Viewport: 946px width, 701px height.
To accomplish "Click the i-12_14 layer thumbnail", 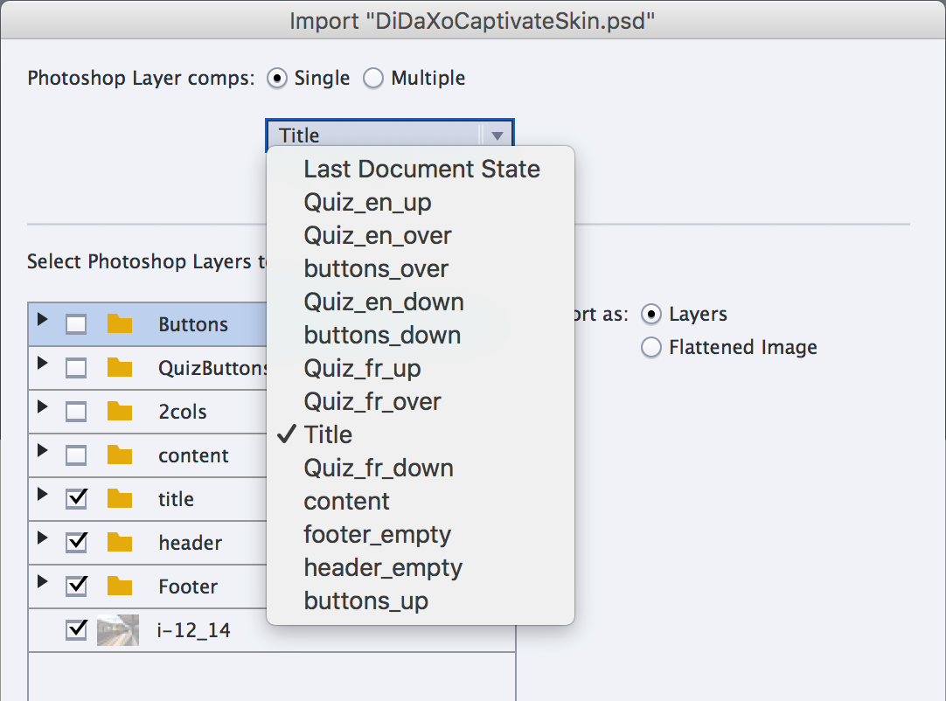I will [x=118, y=630].
